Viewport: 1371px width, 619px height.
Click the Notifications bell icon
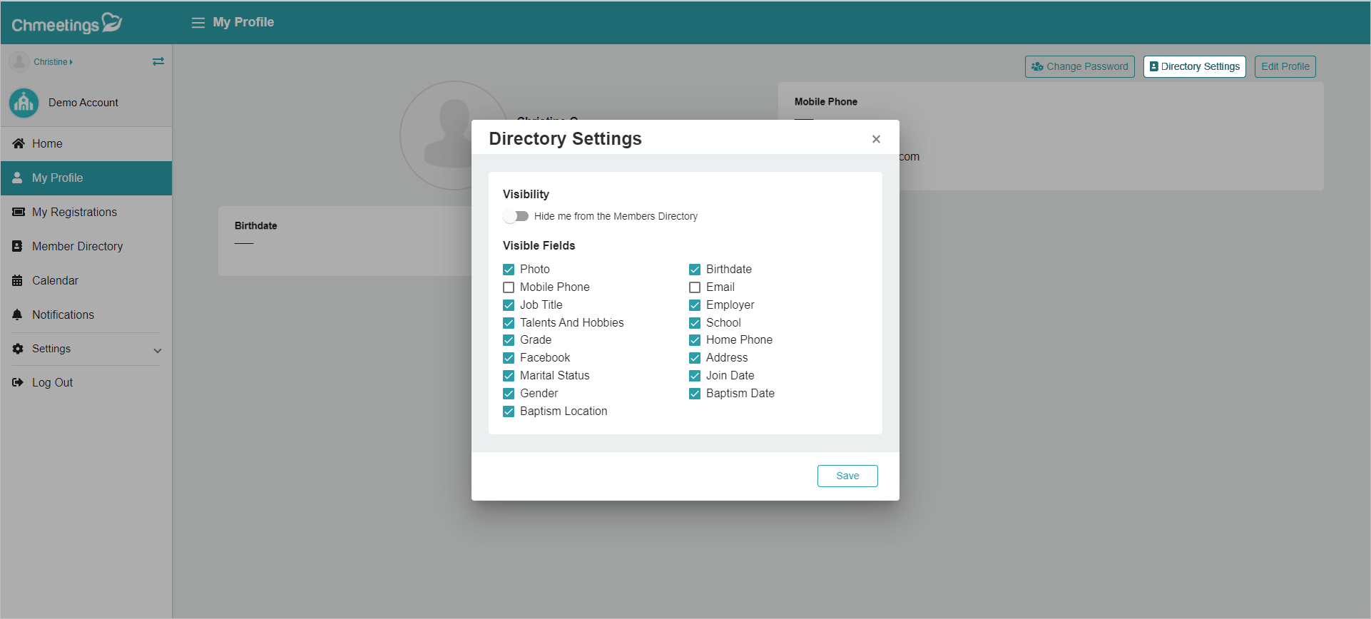pyautogui.click(x=17, y=314)
